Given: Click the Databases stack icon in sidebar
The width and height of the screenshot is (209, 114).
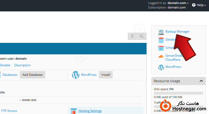Looking at the screenshot, I should (x=161, y=40).
